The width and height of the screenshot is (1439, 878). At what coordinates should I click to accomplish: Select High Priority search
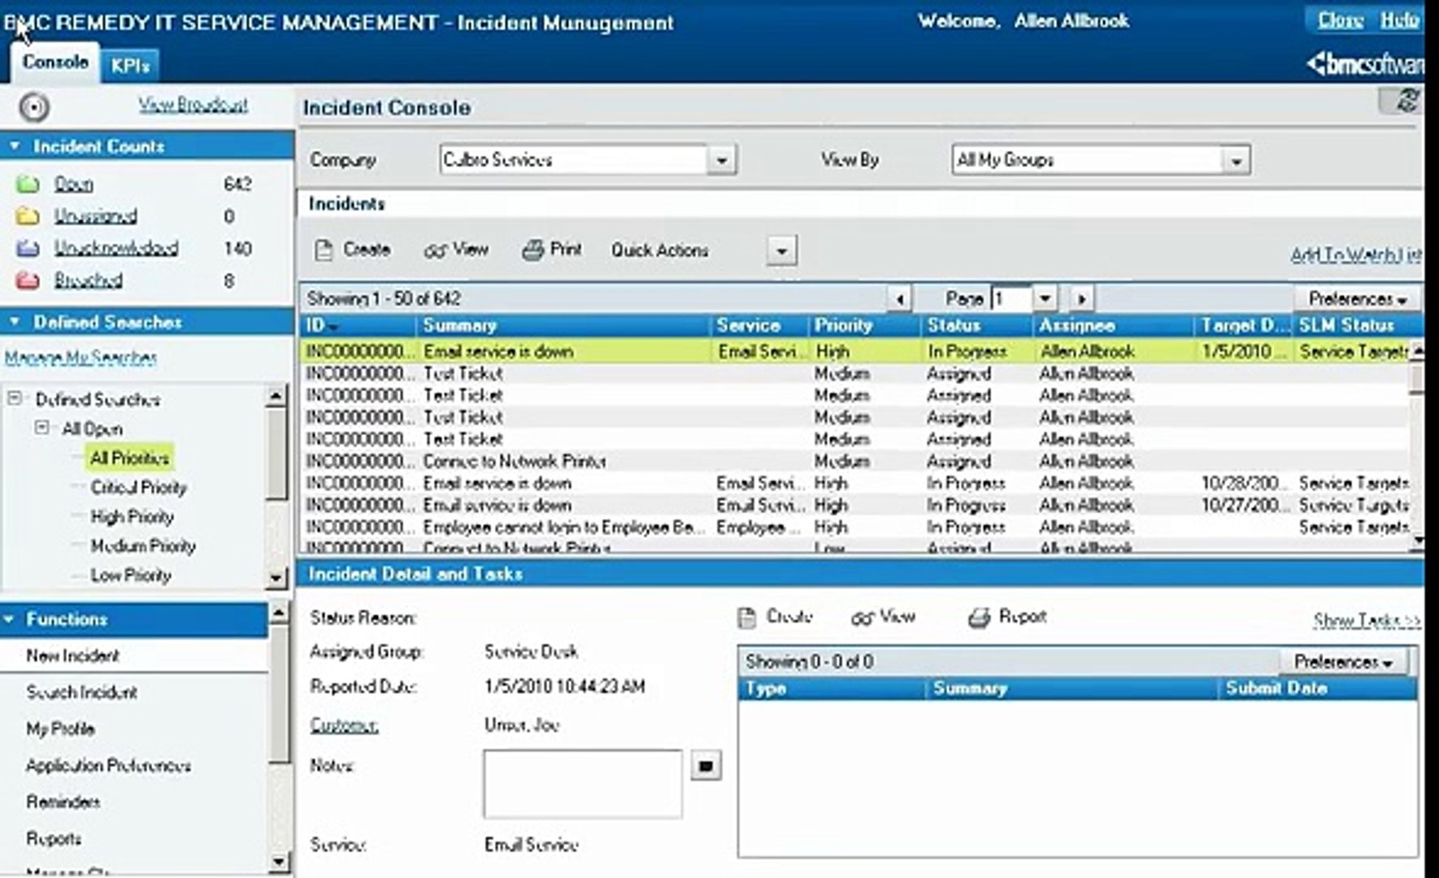point(132,516)
